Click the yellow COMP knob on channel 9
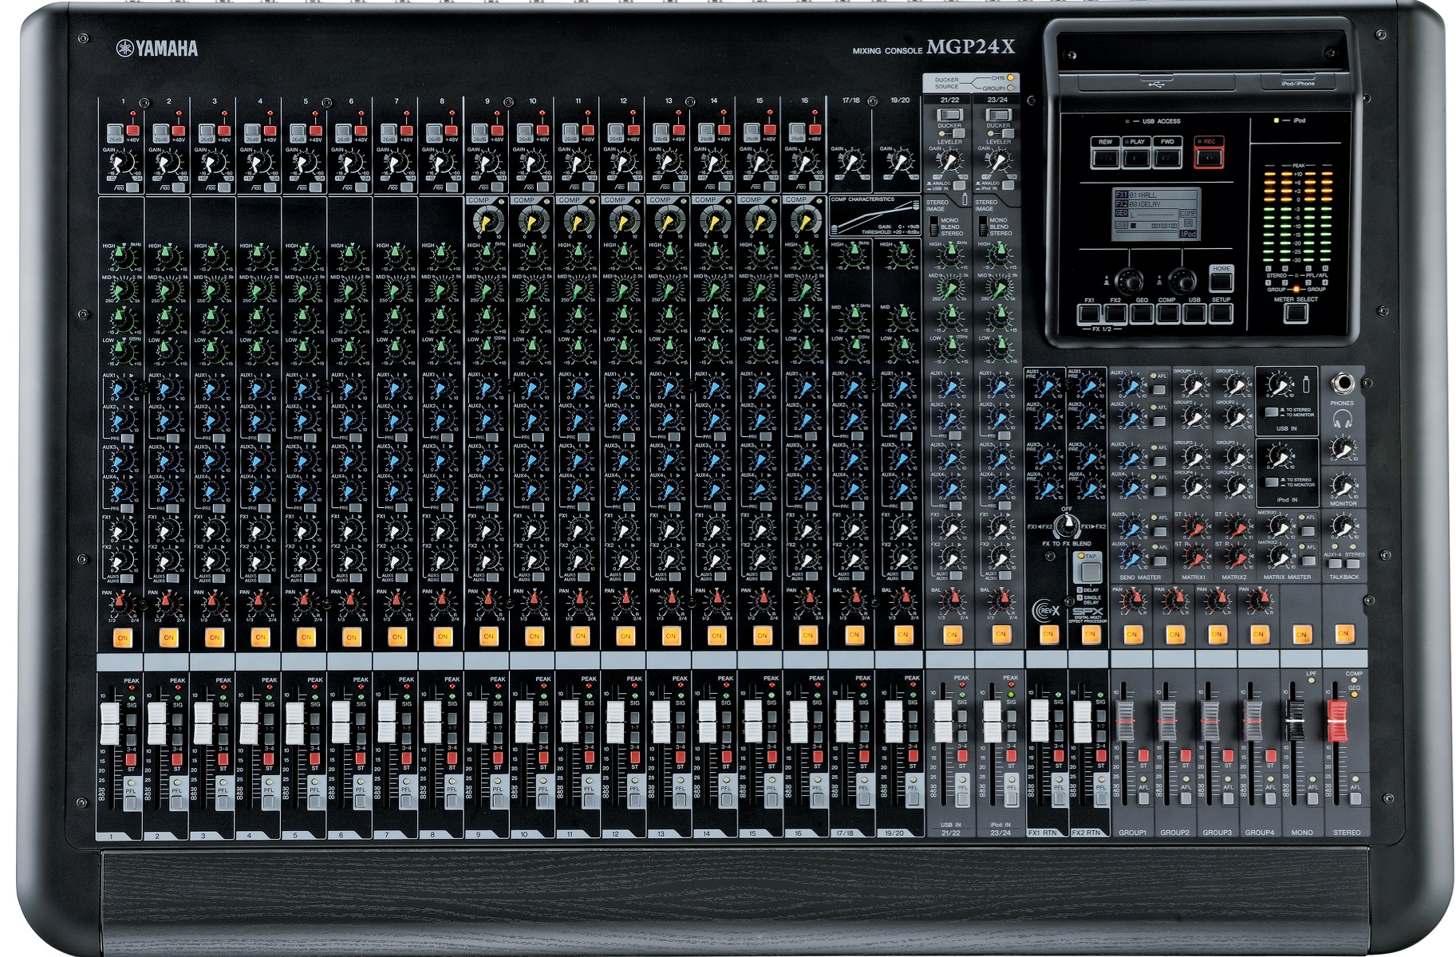 point(487,222)
